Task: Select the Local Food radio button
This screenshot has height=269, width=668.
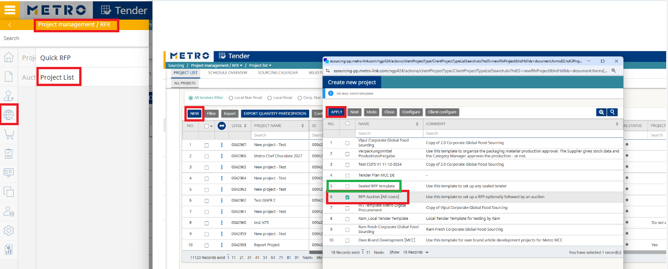Action: 270,97
